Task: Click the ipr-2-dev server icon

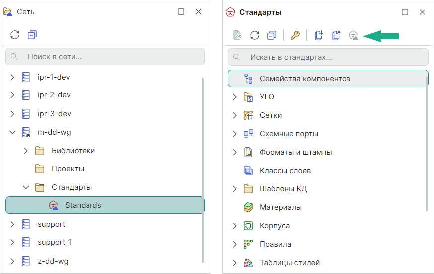Action: click(x=26, y=95)
